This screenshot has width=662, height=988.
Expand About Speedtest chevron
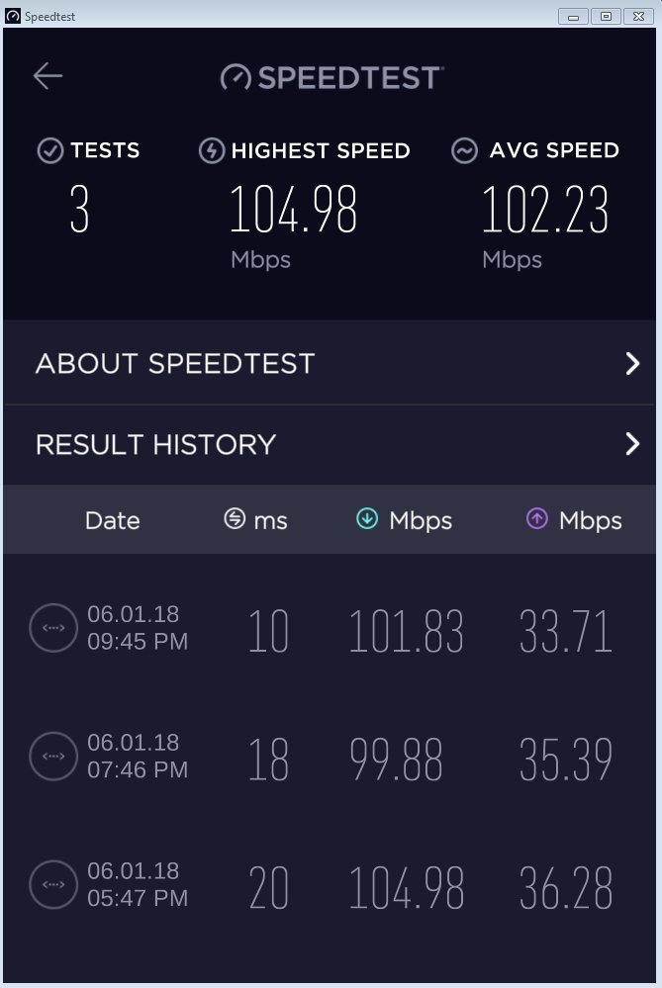[632, 364]
